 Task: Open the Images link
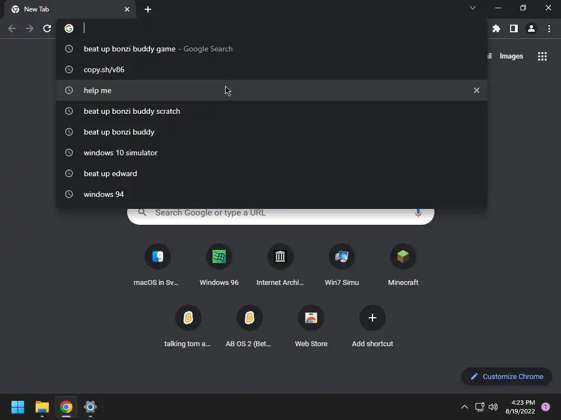point(511,56)
